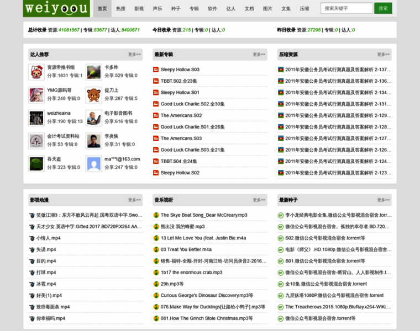
Task: Open the 热搜 navigation tab
Action: coord(120,9)
